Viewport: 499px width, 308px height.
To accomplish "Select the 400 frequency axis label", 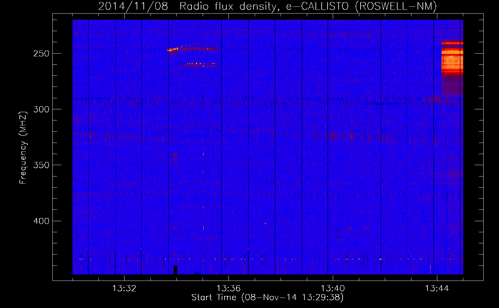I will tap(41, 221).
